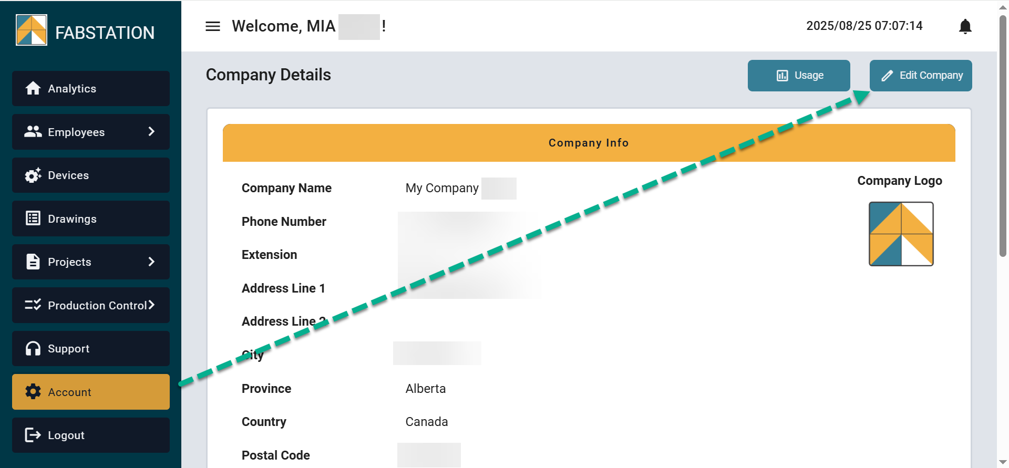
Task: Click the Edit Company button
Action: click(921, 76)
